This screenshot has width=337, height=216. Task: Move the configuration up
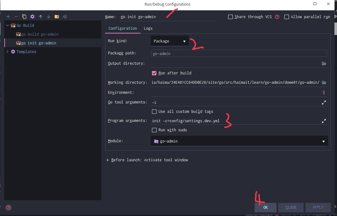pyautogui.click(x=41, y=17)
